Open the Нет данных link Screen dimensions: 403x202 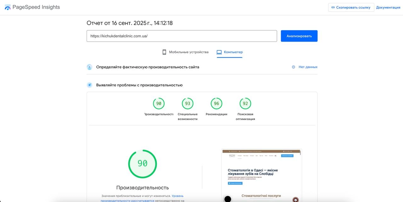(308, 67)
